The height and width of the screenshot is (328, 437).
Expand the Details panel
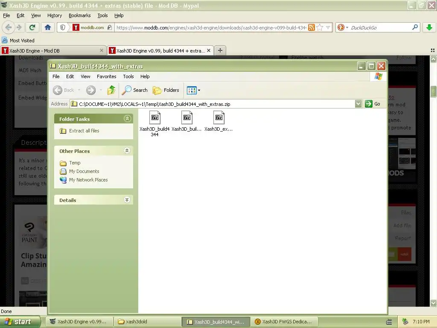point(127,200)
